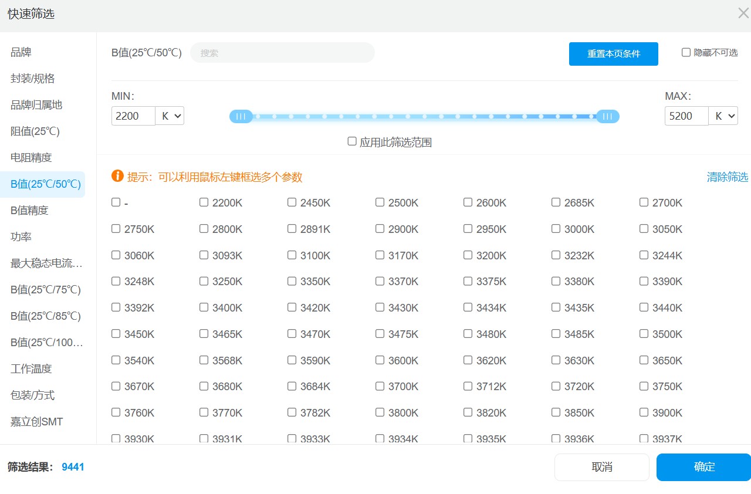
Task: Check the 3782K checkbox
Action: [292, 412]
